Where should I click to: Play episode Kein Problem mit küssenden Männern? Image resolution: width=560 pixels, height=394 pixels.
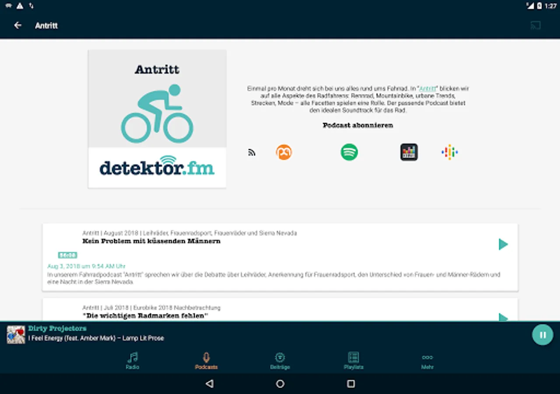click(504, 244)
